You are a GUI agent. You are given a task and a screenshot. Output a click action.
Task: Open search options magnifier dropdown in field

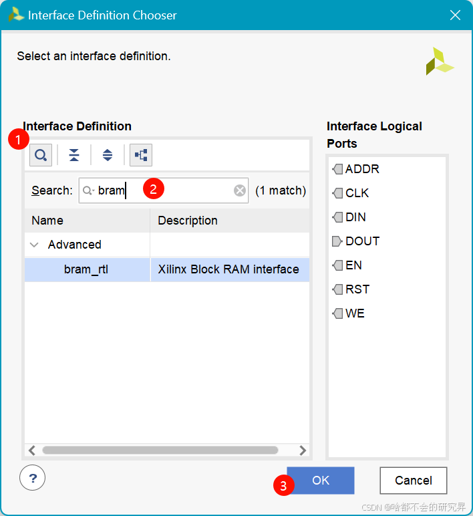tap(88, 190)
